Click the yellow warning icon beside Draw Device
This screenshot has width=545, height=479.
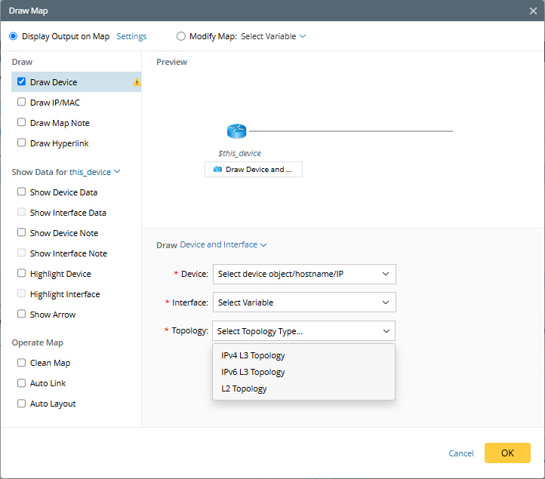(137, 82)
